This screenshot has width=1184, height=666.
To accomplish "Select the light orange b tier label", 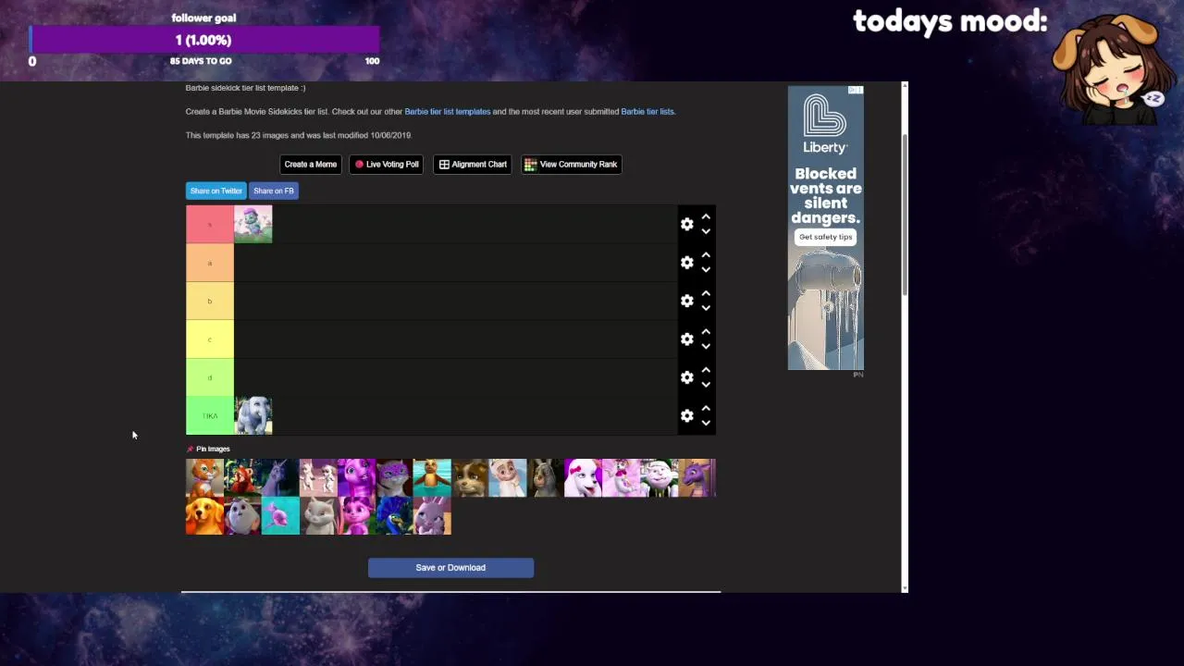I will coord(210,301).
